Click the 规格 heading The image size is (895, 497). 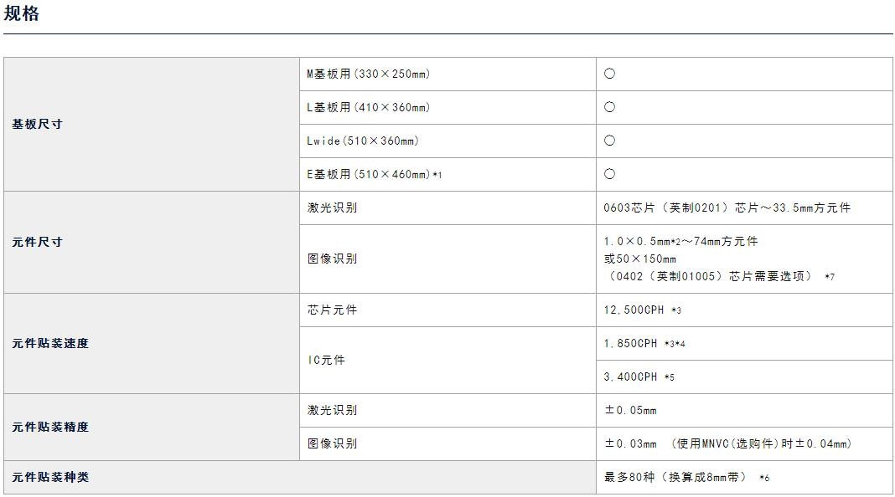[x=22, y=13]
